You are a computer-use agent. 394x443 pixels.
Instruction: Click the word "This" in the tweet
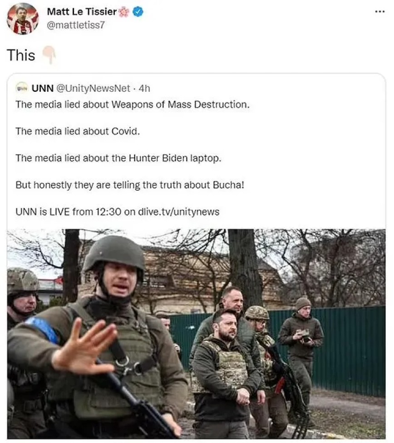point(21,55)
